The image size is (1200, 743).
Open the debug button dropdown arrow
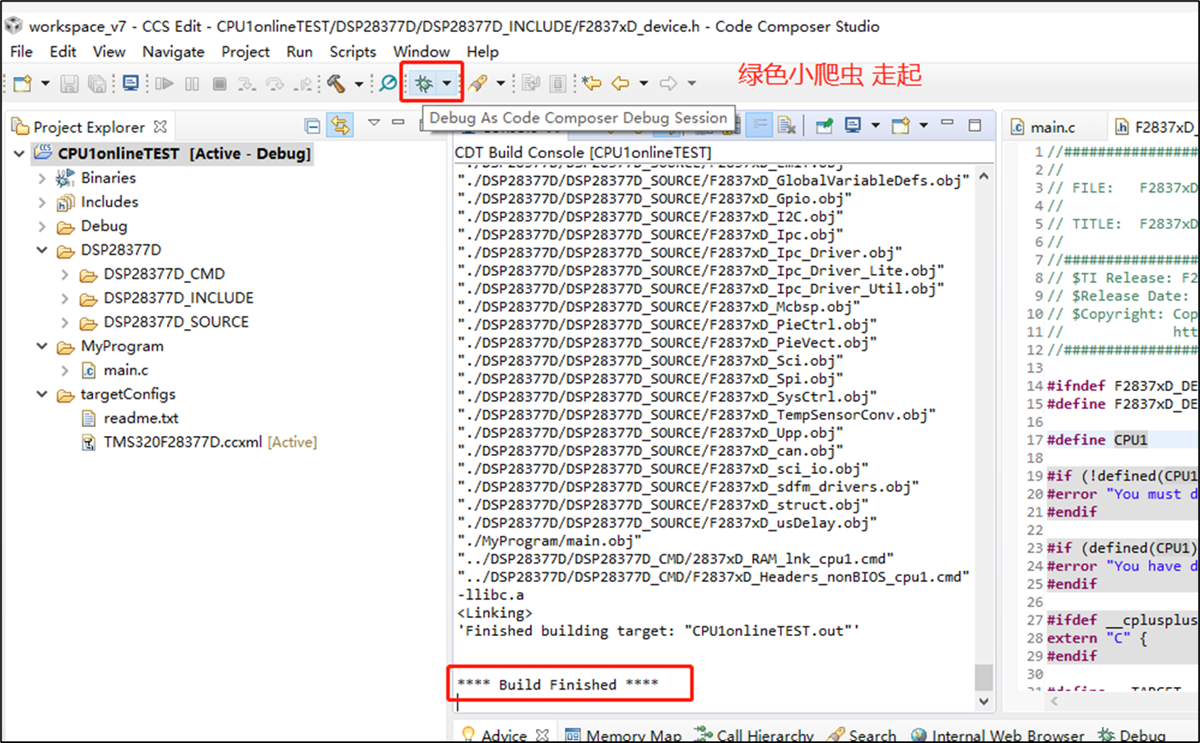pyautogui.click(x=446, y=83)
